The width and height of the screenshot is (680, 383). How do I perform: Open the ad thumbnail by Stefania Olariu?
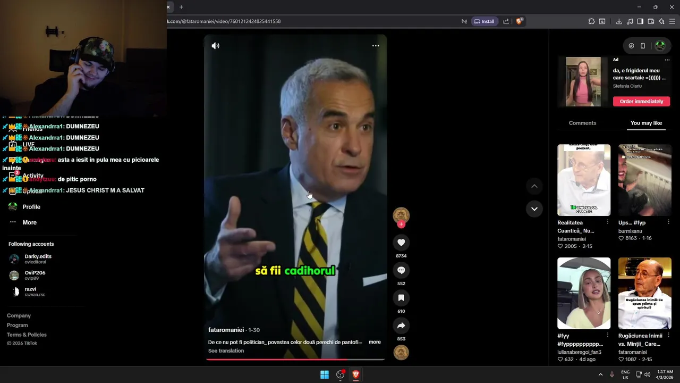(x=583, y=82)
